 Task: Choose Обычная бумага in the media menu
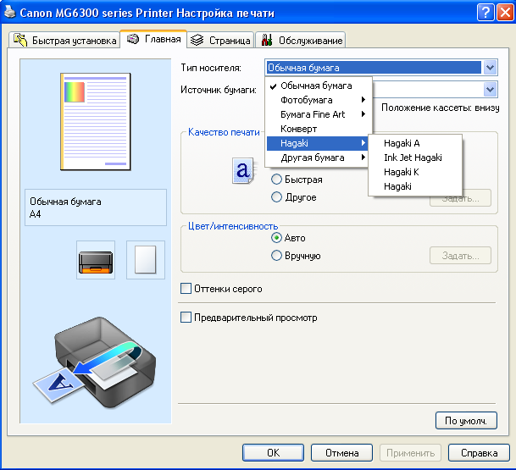tap(318, 86)
